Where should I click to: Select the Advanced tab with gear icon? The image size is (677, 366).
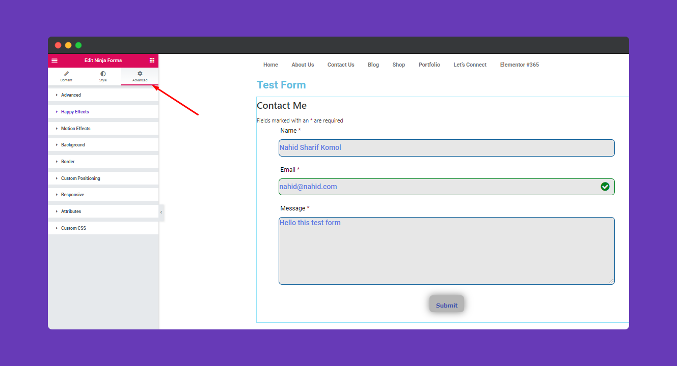click(140, 76)
